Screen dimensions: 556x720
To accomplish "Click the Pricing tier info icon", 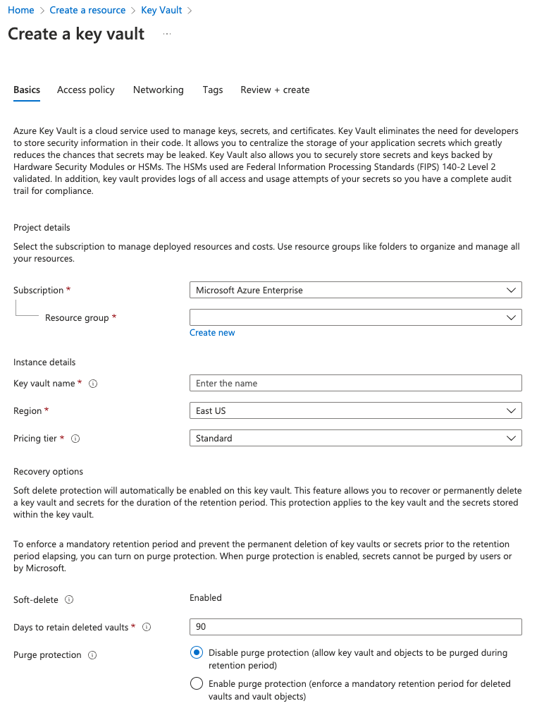I will pyautogui.click(x=75, y=439).
